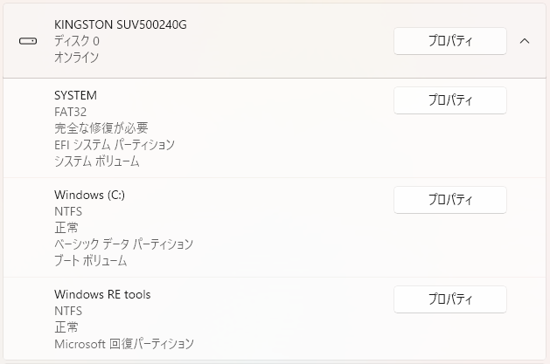550x364 pixels.
Task: Open properties for Windows (C:) volume
Action: pyautogui.click(x=449, y=200)
